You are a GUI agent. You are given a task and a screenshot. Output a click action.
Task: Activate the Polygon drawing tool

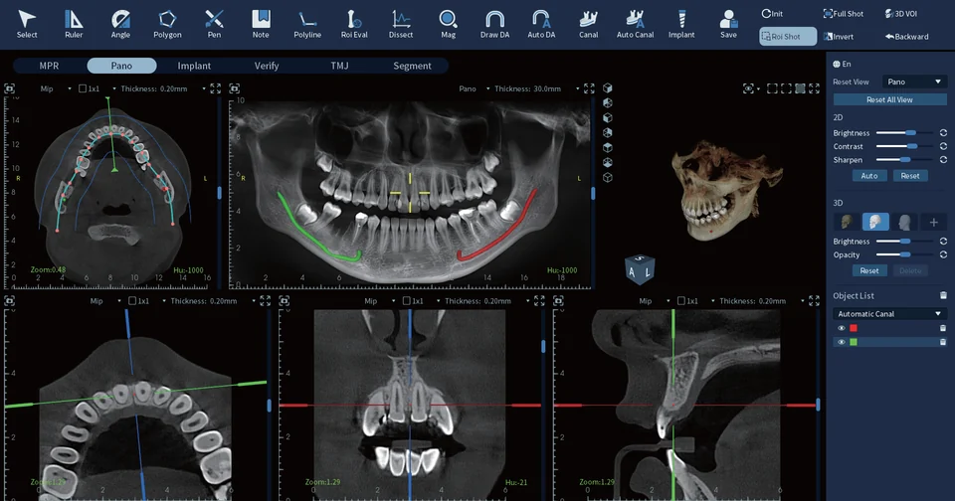coord(167,24)
